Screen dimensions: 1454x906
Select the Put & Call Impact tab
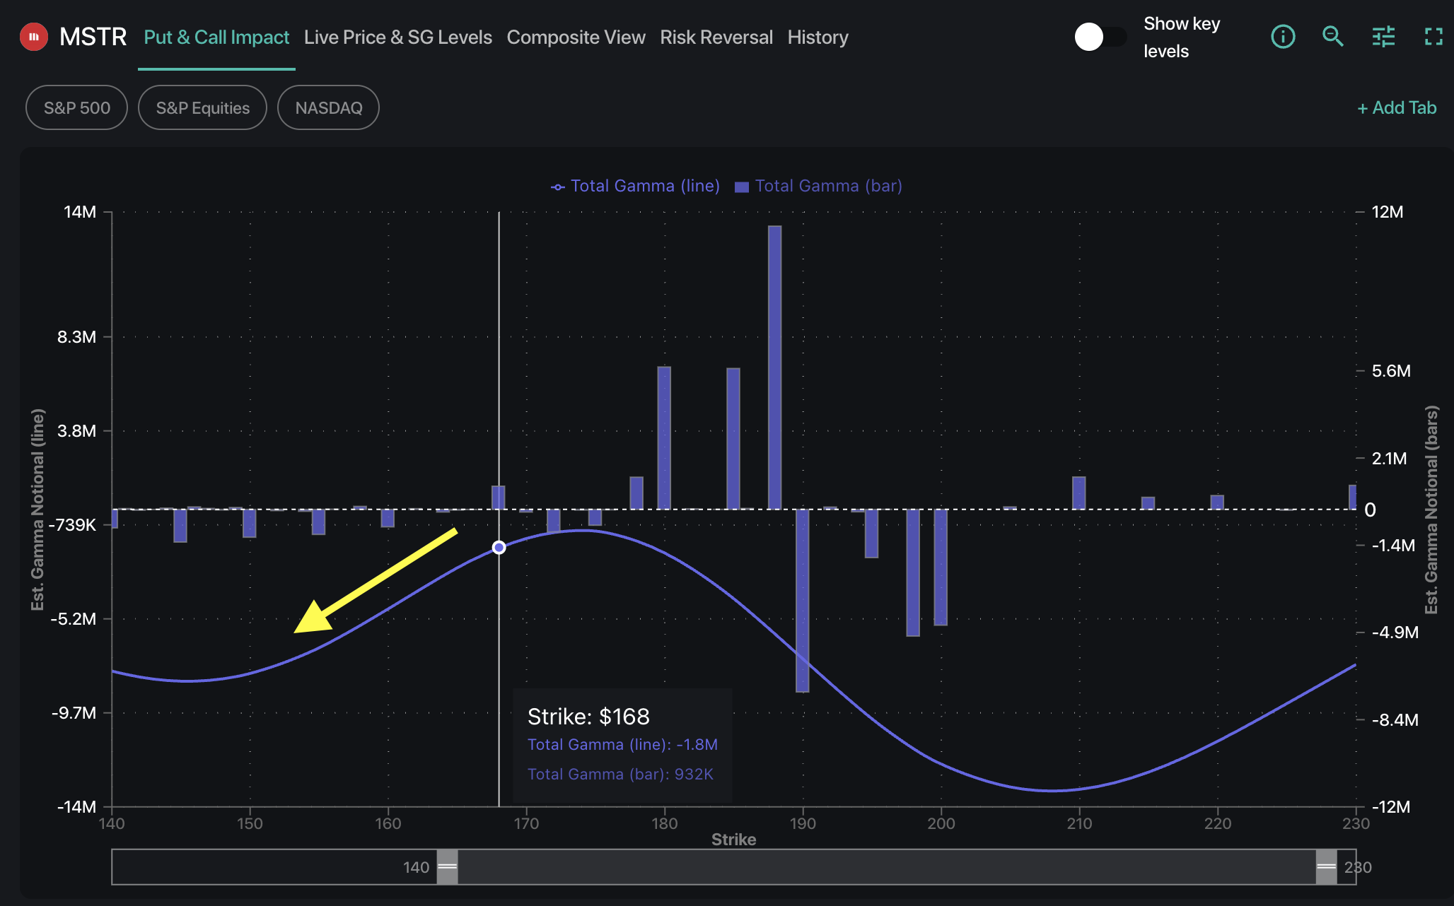click(216, 37)
